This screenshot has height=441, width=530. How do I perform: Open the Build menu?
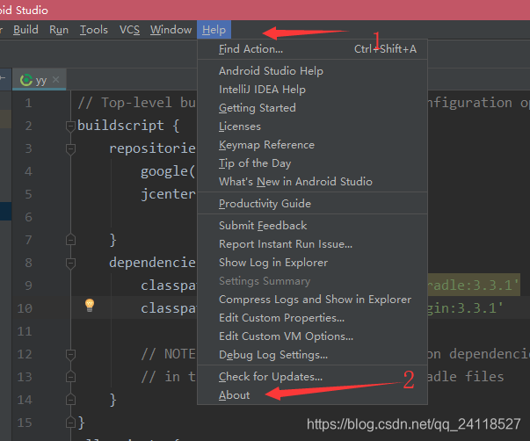(25, 30)
